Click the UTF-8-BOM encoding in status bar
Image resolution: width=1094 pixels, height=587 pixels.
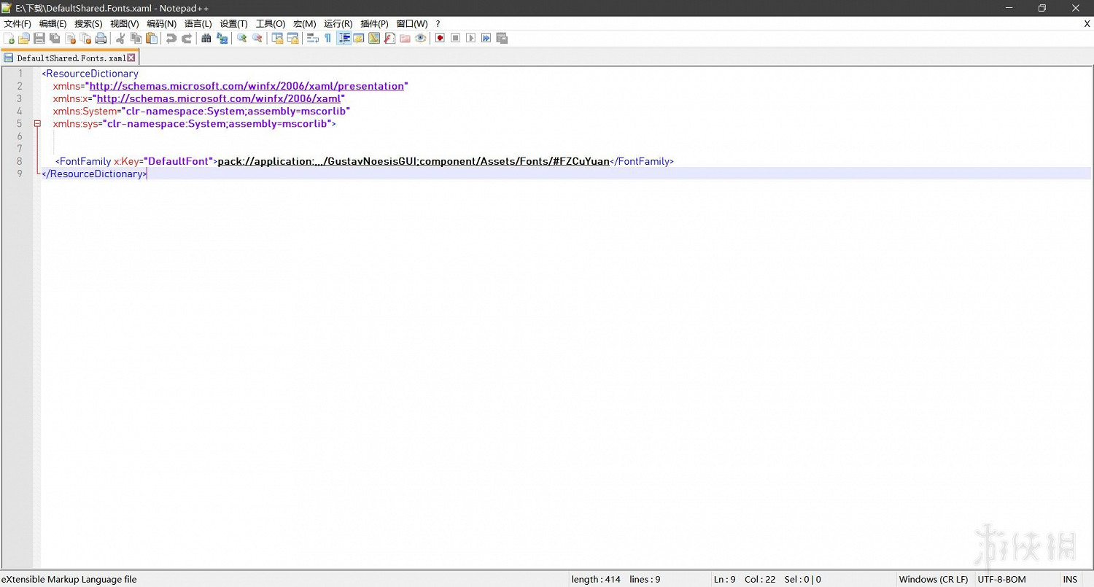coord(1001,579)
